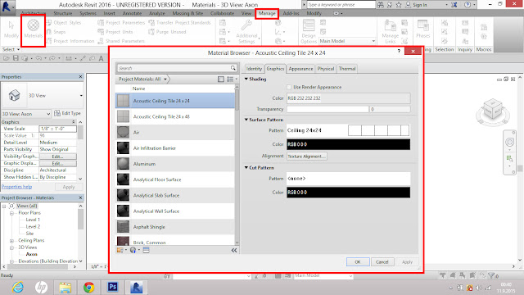Adjust the Transparency slider
The height and width of the screenshot is (295, 524).
(327, 109)
